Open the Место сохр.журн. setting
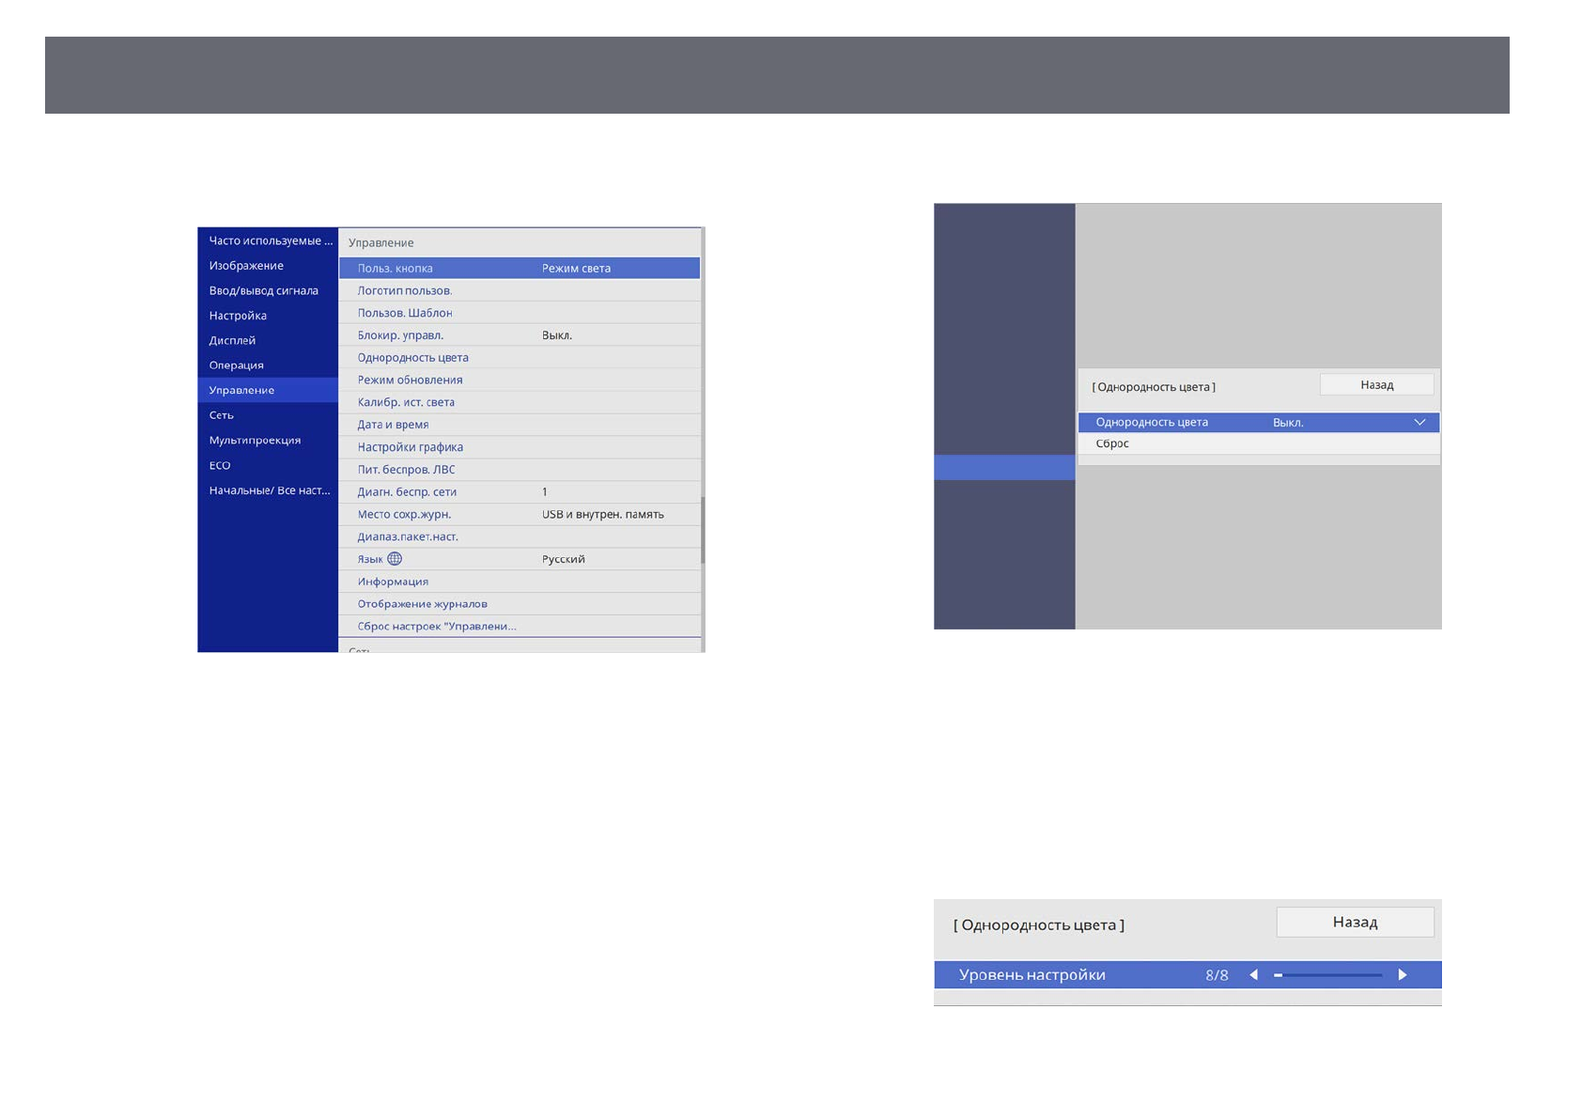The height and width of the screenshot is (1118, 1582). tap(404, 515)
